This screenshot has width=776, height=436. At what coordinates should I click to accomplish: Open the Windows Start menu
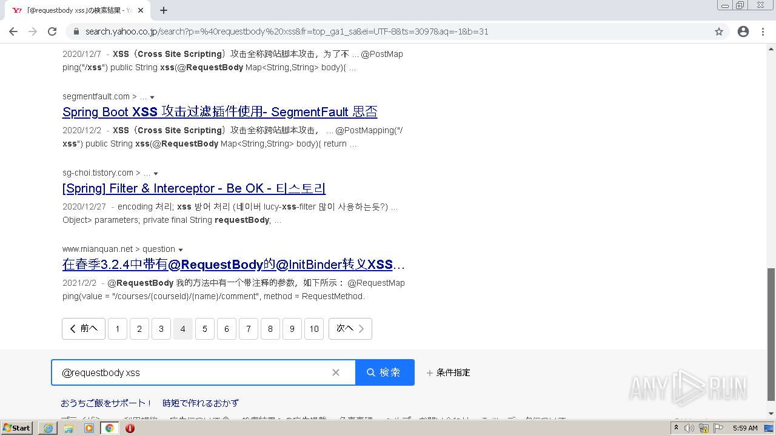(17, 428)
